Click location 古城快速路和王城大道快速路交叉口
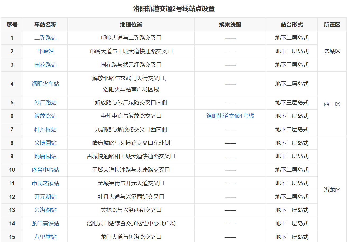Viewport: 347px width, 242px height. click(x=131, y=156)
